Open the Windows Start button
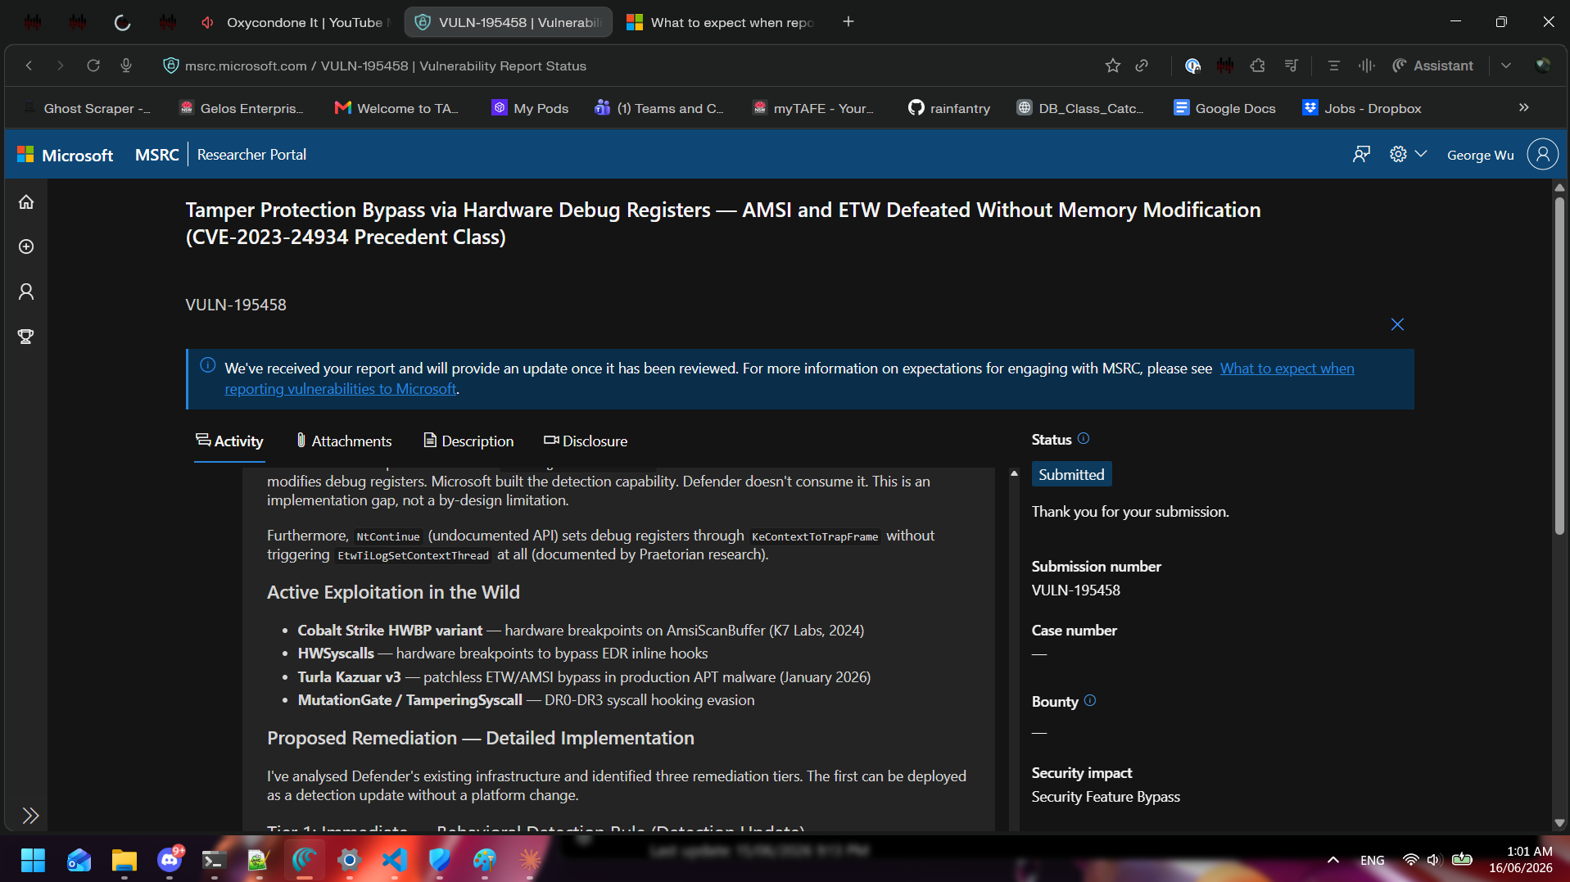 tap(33, 860)
